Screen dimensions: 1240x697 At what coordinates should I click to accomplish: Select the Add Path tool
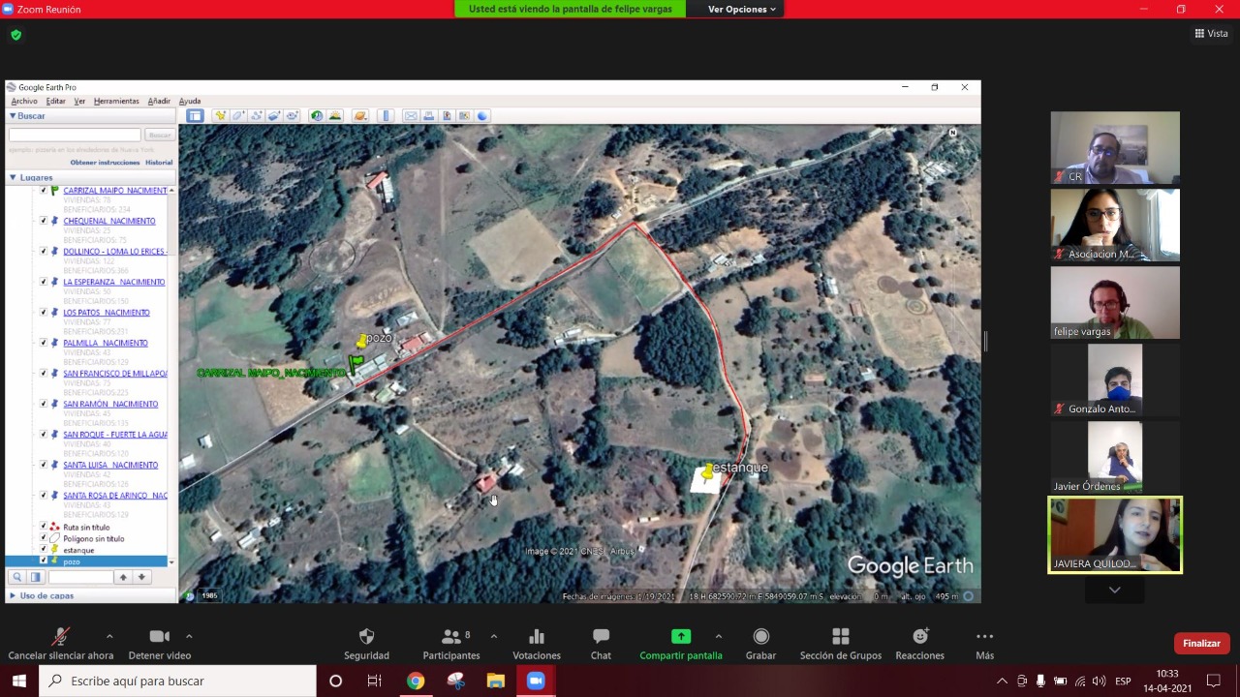point(256,115)
